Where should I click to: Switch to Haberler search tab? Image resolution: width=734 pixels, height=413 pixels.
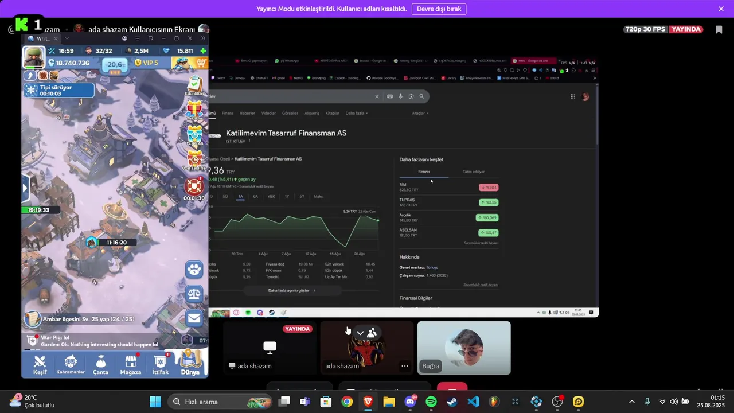pos(247,113)
